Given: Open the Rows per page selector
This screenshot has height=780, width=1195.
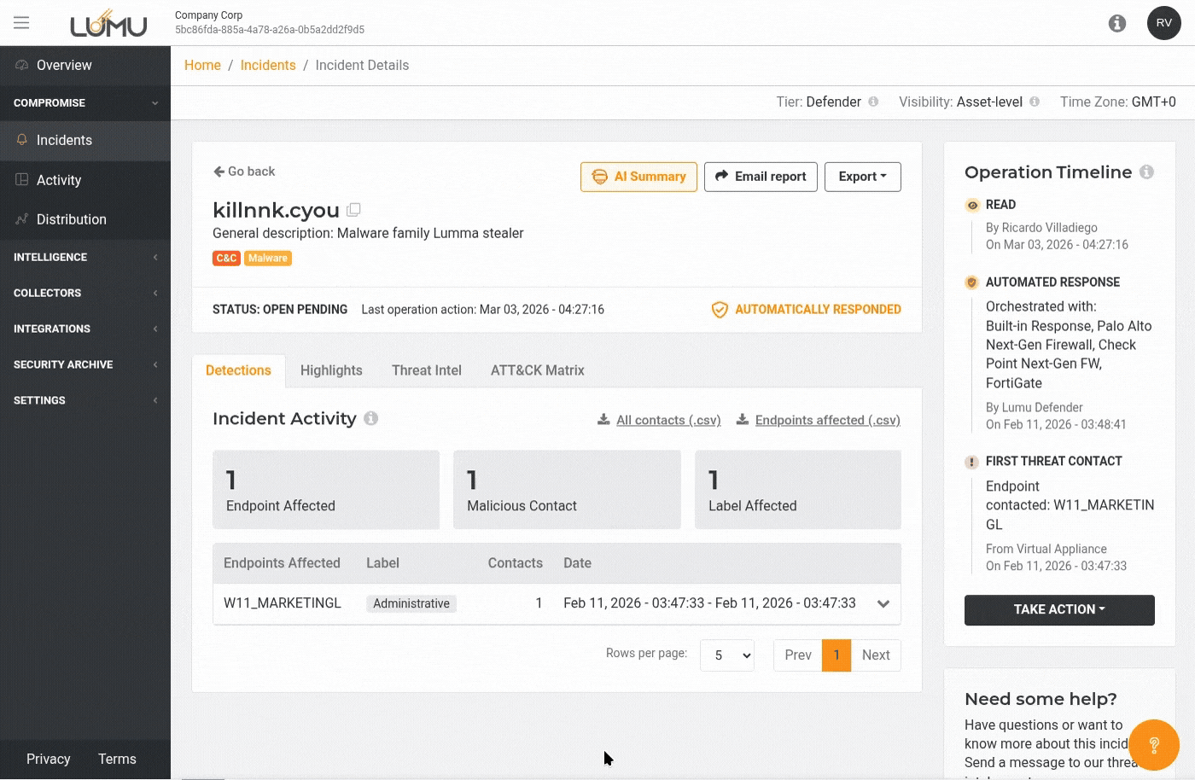Looking at the screenshot, I should coord(727,655).
